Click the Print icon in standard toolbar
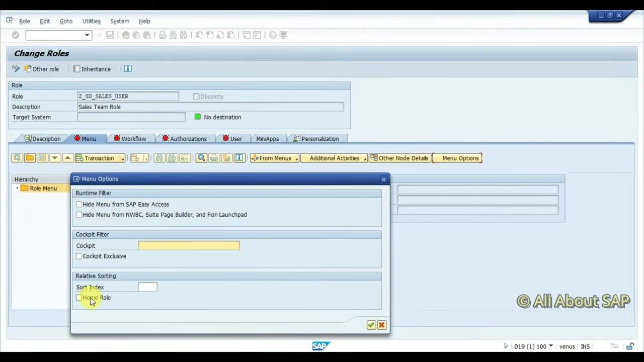This screenshot has height=362, width=644. (x=163, y=35)
